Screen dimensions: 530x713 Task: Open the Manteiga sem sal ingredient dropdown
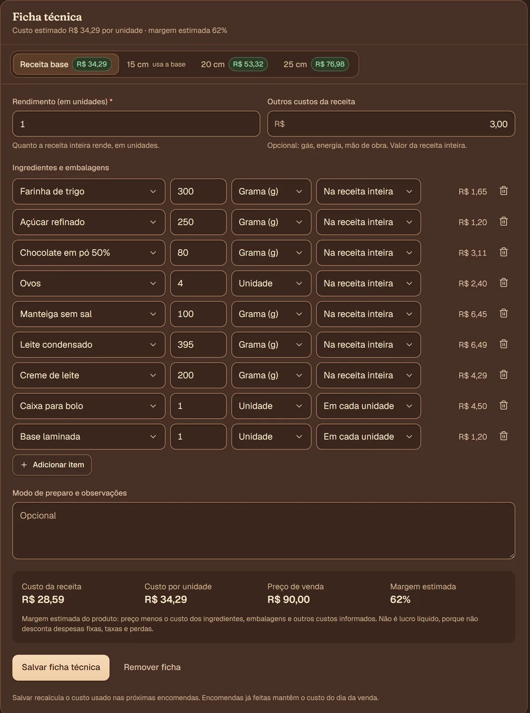click(x=89, y=314)
